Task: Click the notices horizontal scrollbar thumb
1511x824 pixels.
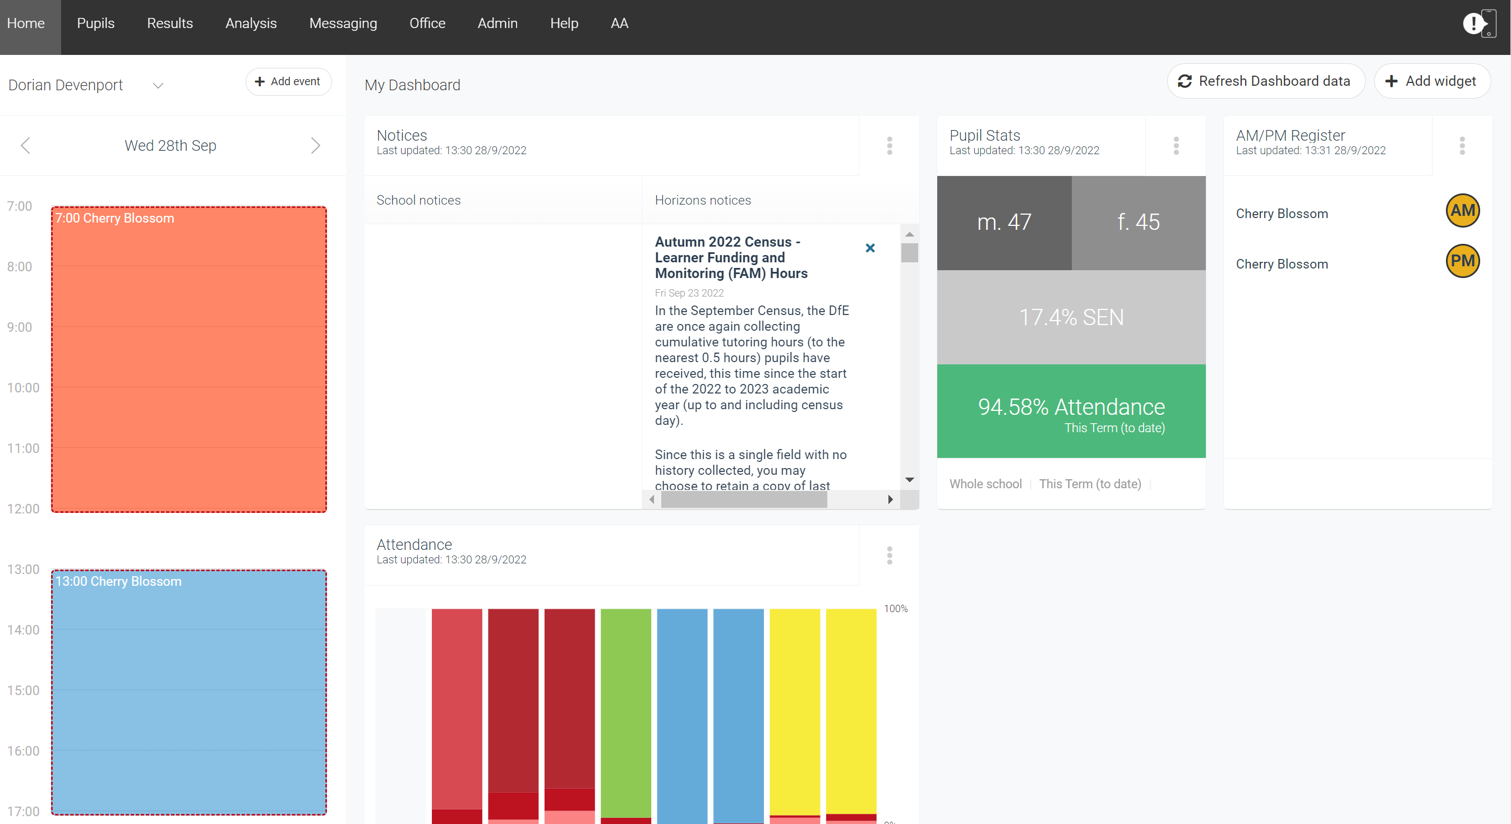Action: coord(743,499)
